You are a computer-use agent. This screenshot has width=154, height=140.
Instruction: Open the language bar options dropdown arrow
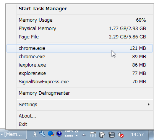click(x=76, y=136)
